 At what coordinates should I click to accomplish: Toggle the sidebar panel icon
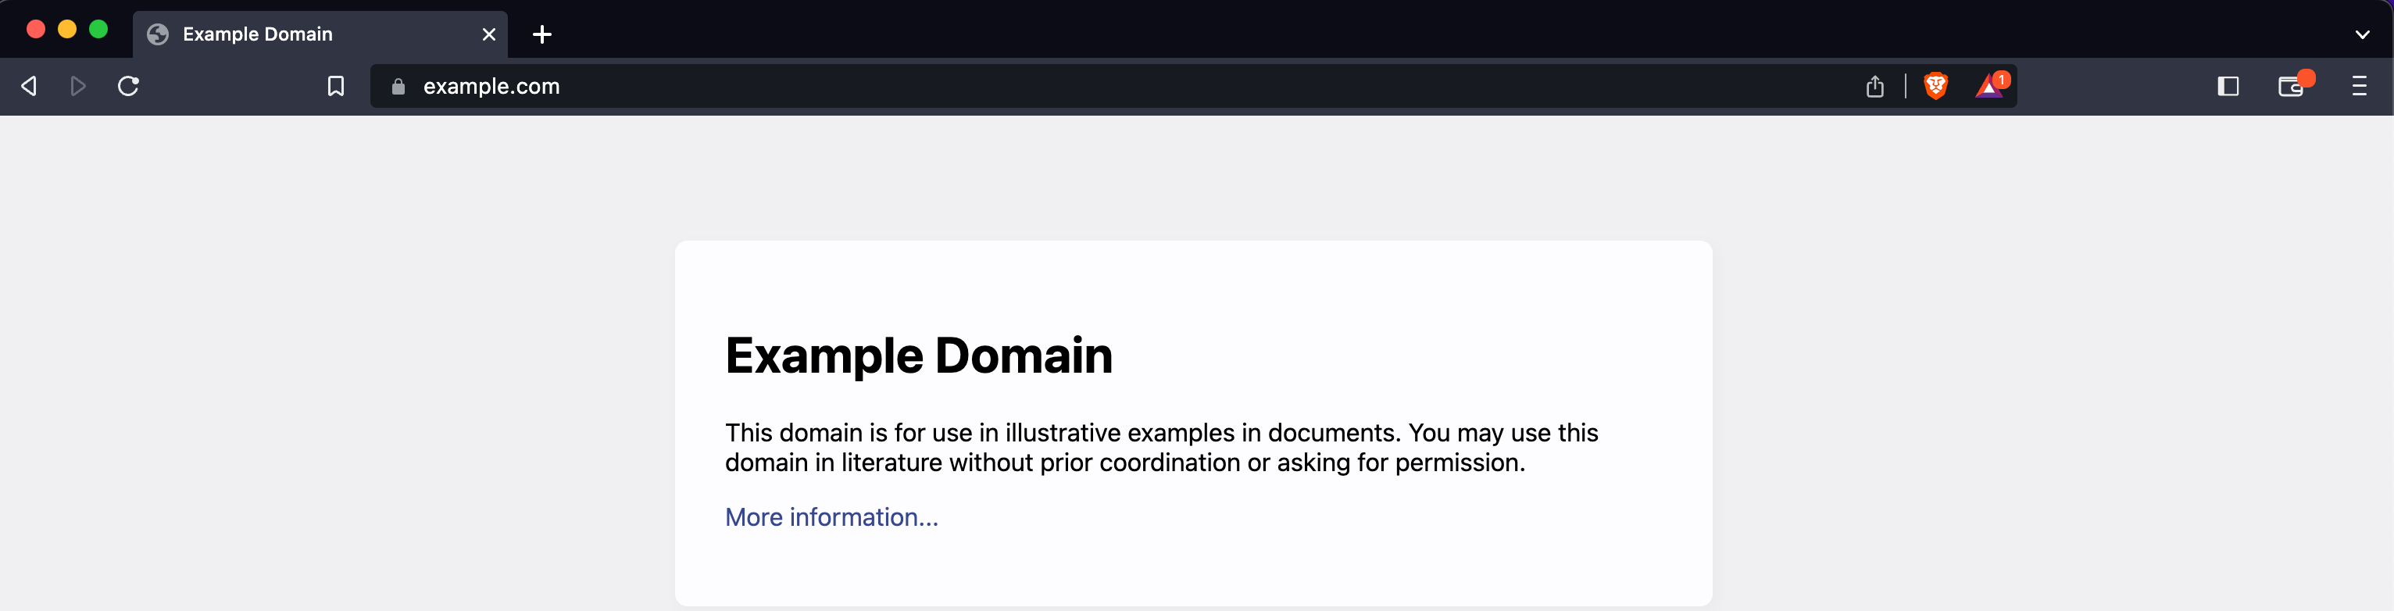pyautogui.click(x=2228, y=87)
